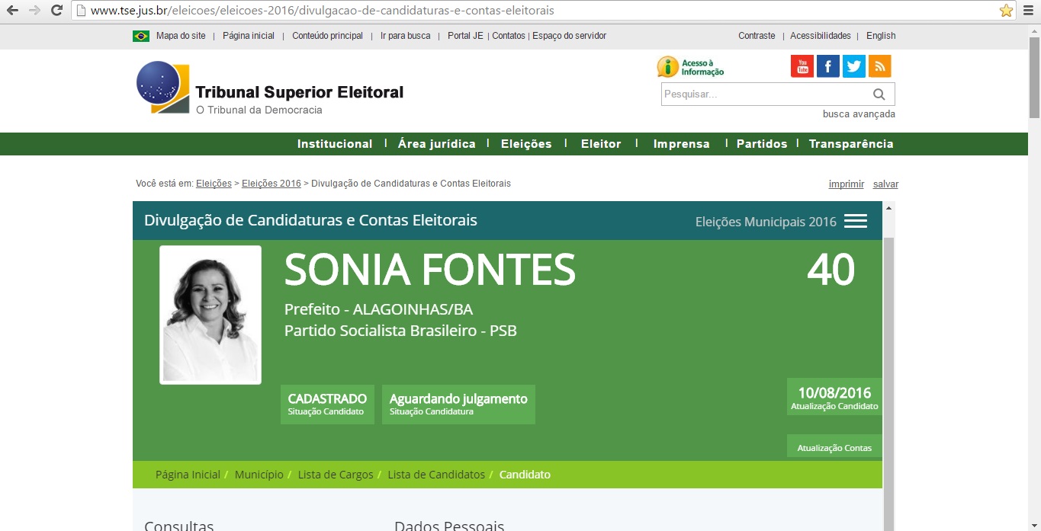Switch site language to English
The width and height of the screenshot is (1041, 531).
click(881, 36)
